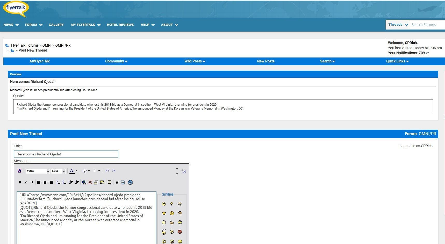
Task: Open the NEWS menu
Action: click(11, 25)
